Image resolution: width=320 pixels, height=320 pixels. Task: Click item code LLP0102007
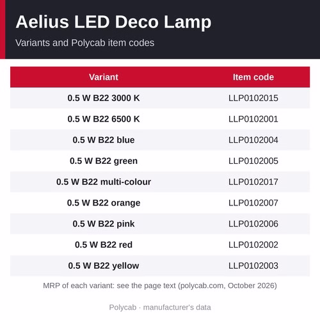click(x=253, y=203)
